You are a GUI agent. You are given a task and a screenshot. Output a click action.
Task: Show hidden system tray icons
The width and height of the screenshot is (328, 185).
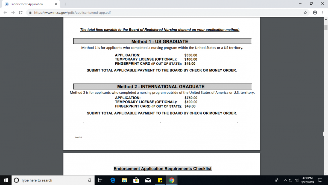[285, 180]
